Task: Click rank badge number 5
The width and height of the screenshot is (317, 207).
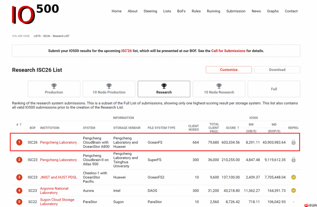Action: [19, 202]
